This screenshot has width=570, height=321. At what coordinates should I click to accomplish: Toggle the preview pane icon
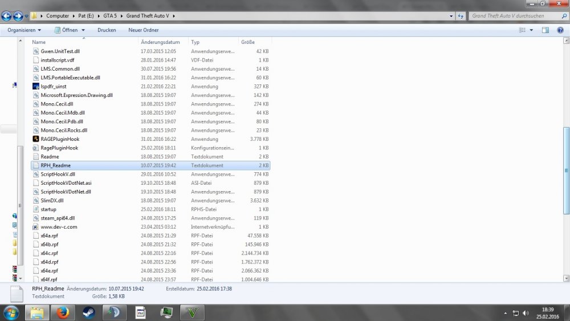pos(545,30)
